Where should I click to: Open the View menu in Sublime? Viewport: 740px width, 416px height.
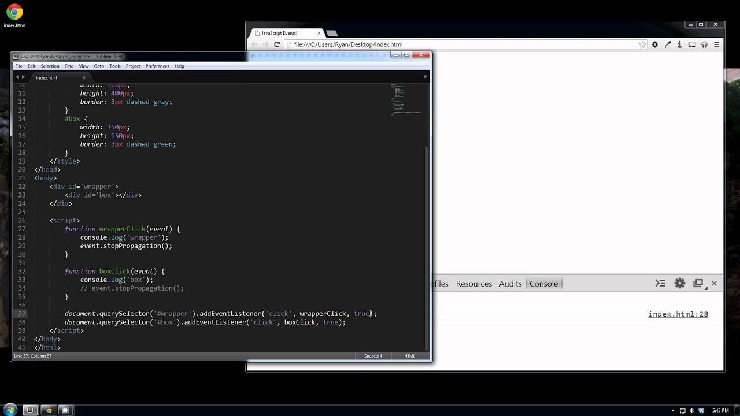pyautogui.click(x=84, y=66)
